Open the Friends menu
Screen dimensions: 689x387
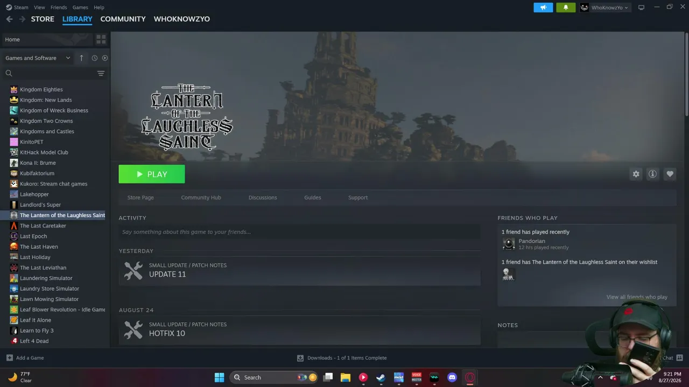click(x=59, y=8)
